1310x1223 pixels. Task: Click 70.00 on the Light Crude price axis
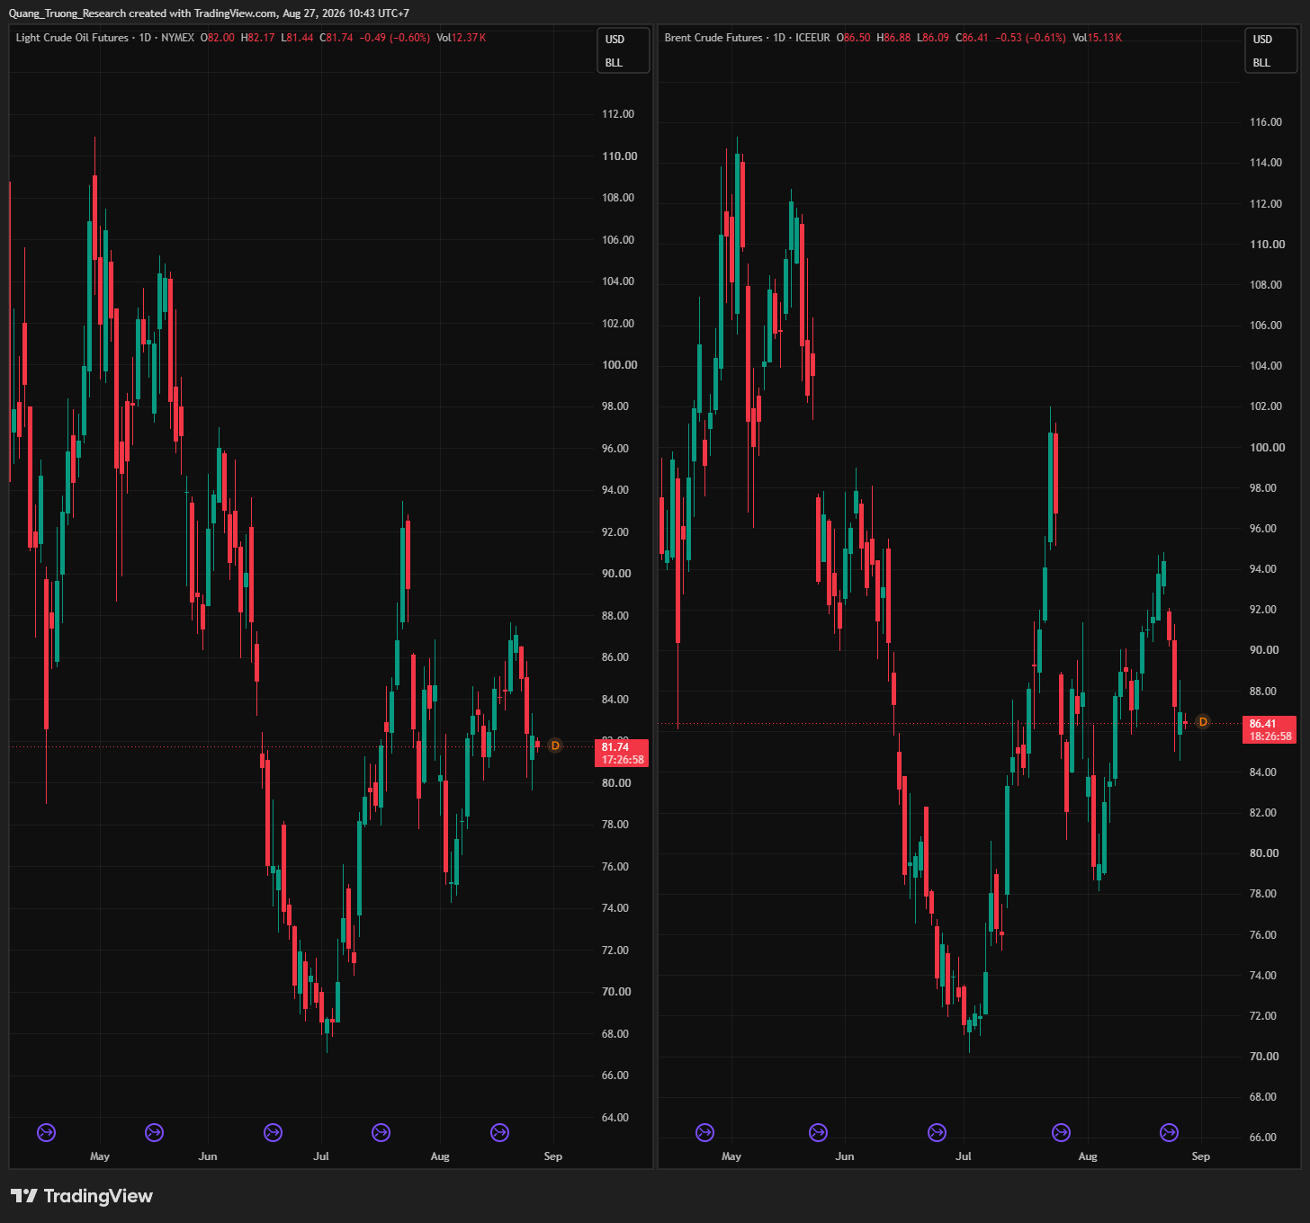[x=616, y=992]
